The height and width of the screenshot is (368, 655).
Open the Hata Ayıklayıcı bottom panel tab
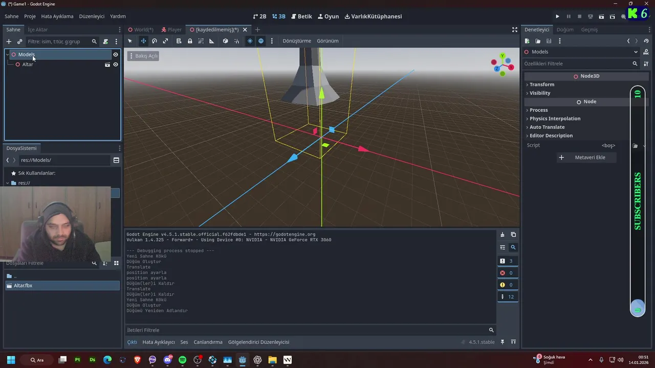click(x=159, y=342)
